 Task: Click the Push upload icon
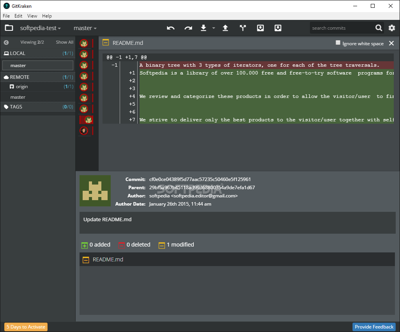click(x=225, y=28)
